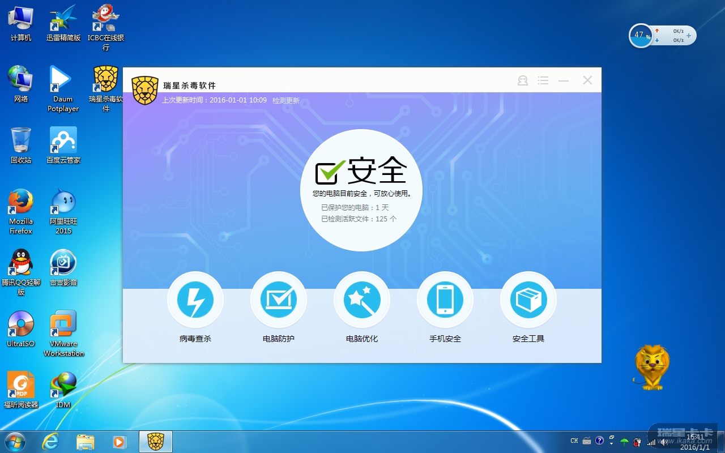Open the volume speaker tray icon

[664, 442]
